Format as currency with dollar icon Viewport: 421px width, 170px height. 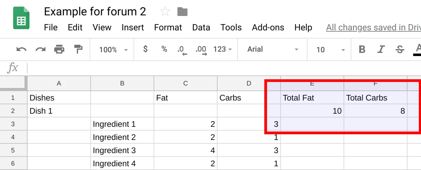pos(145,49)
